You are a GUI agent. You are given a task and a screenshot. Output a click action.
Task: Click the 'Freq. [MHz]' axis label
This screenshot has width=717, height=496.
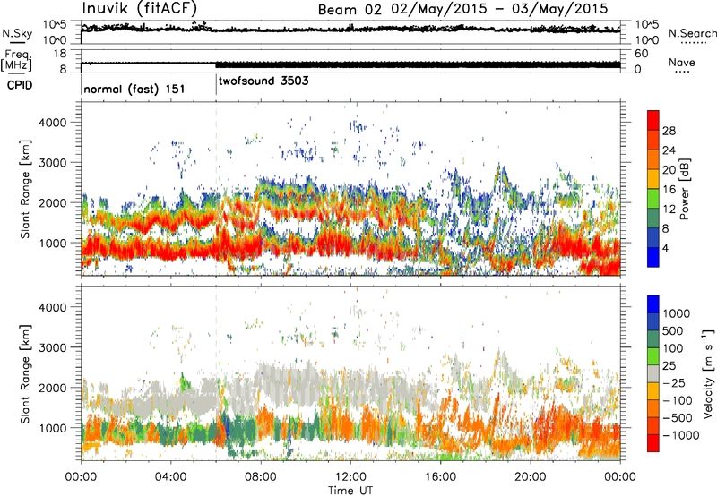pyautogui.click(x=17, y=61)
